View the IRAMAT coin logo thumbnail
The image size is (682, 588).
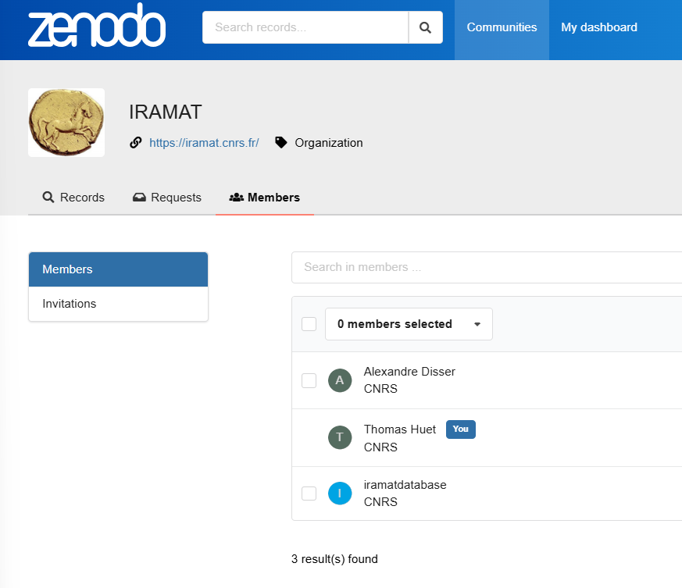click(66, 123)
